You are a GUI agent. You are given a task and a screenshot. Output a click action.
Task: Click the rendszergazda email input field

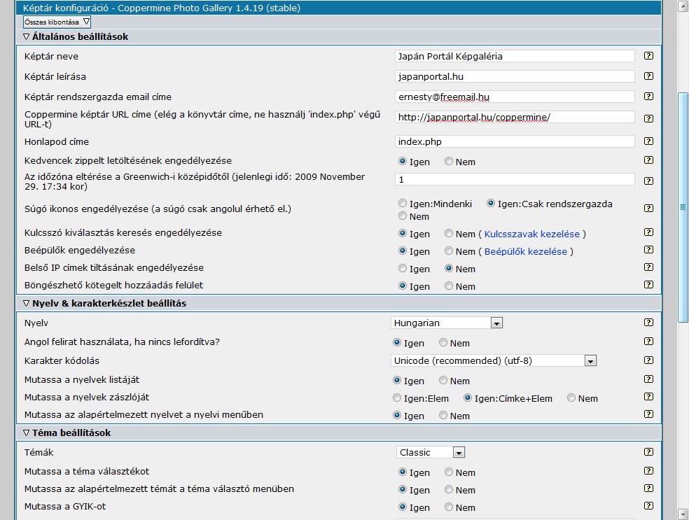point(515,97)
